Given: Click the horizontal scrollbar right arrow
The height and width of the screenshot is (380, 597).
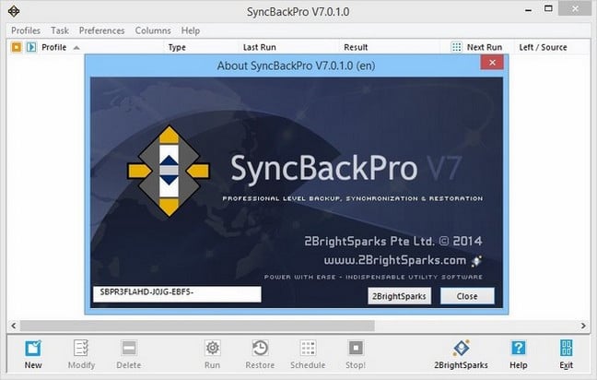Looking at the screenshot, I should click(x=583, y=326).
